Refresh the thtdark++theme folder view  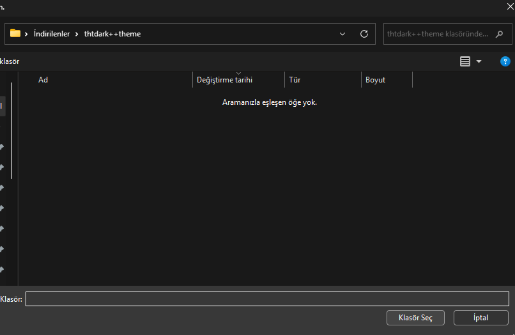pos(364,34)
